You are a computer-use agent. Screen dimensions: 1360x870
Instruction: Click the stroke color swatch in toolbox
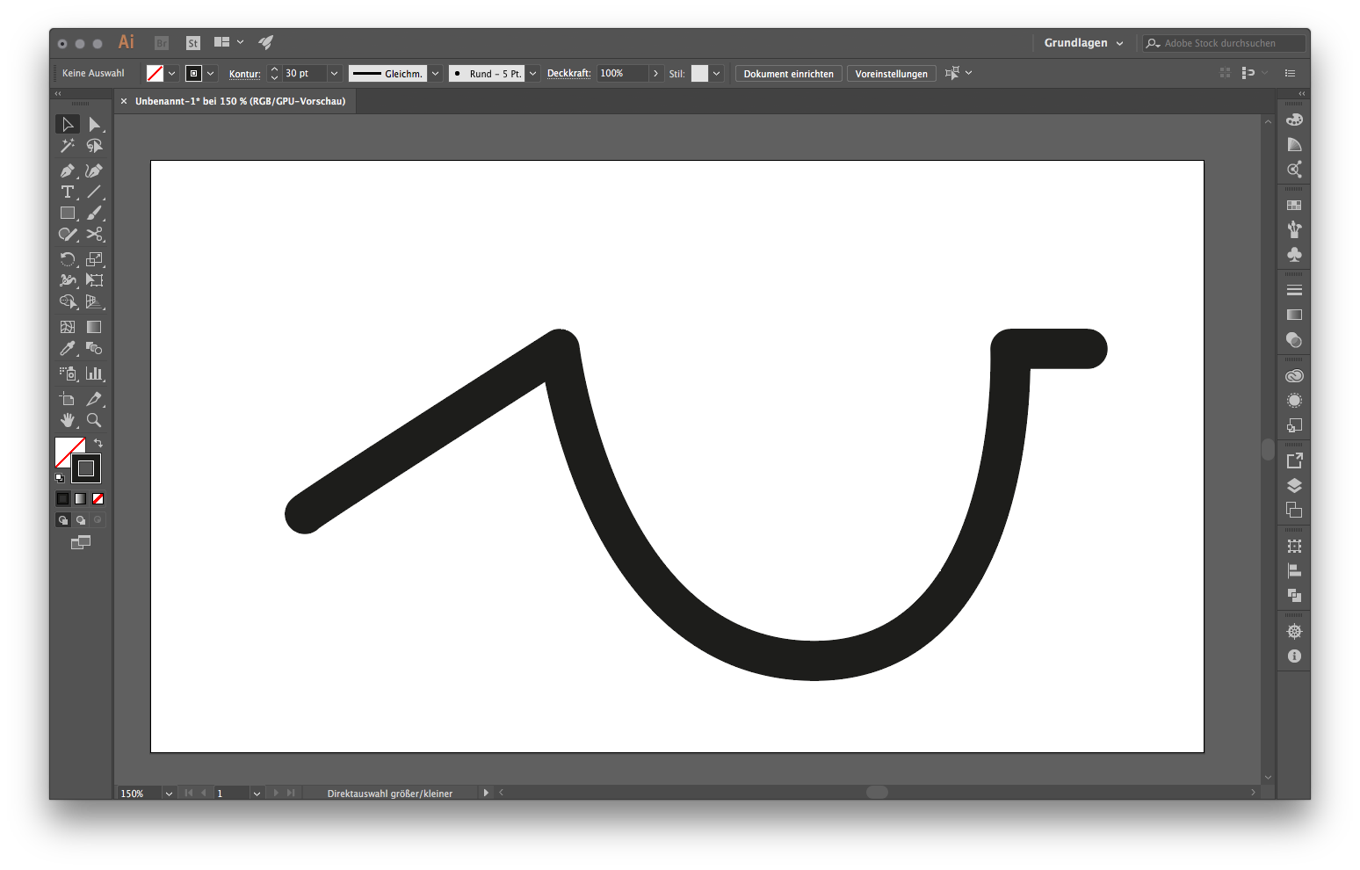click(86, 468)
